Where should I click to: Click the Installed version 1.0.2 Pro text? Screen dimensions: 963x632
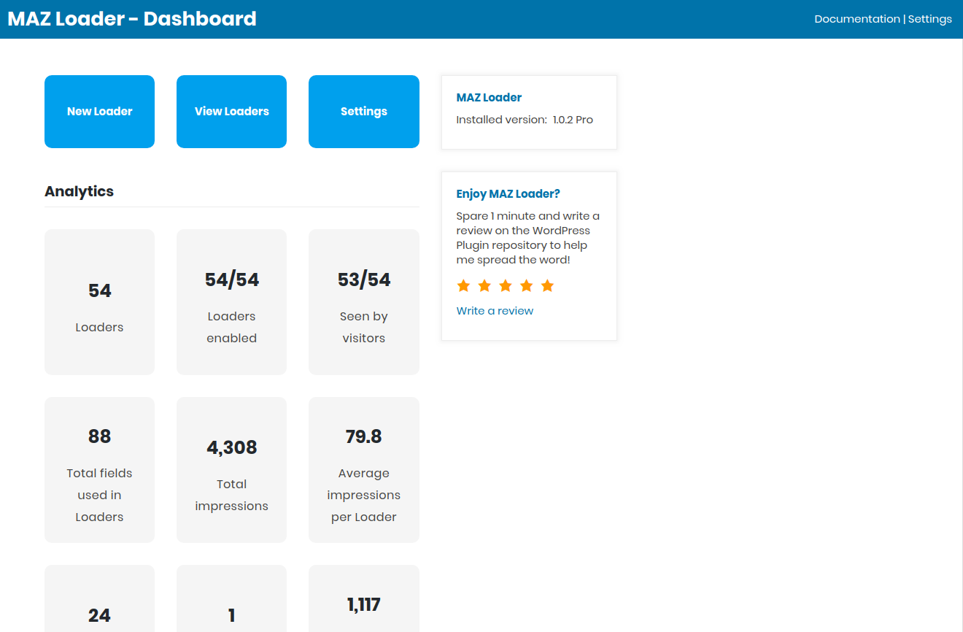(x=525, y=120)
